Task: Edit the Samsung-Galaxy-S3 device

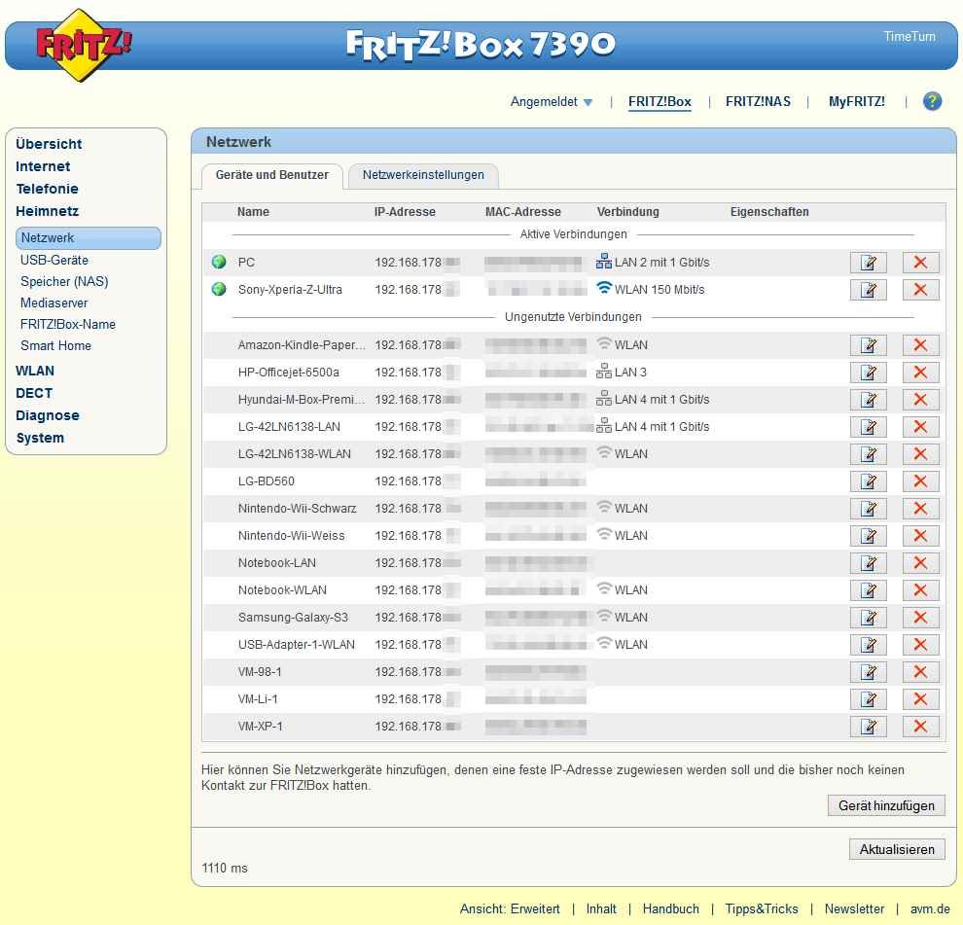Action: pyautogui.click(x=868, y=618)
